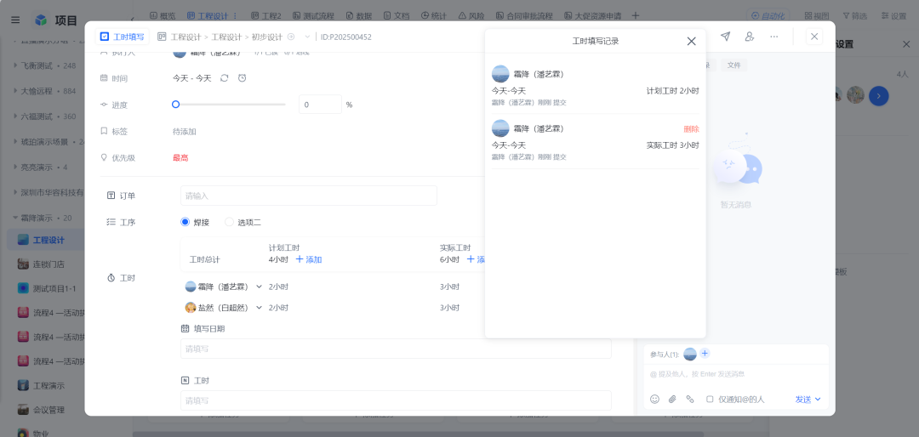Viewport: 919px width, 437px height.
Task: Collapse the 霜降演示 tree group
Action: point(15,218)
